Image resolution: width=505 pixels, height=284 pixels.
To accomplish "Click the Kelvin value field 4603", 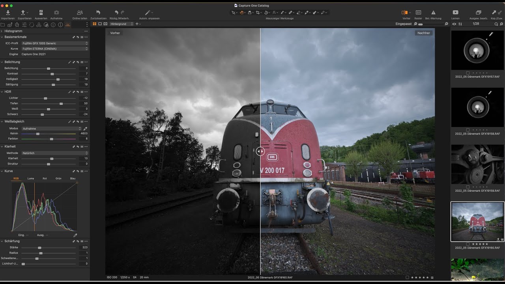I will point(83,134).
